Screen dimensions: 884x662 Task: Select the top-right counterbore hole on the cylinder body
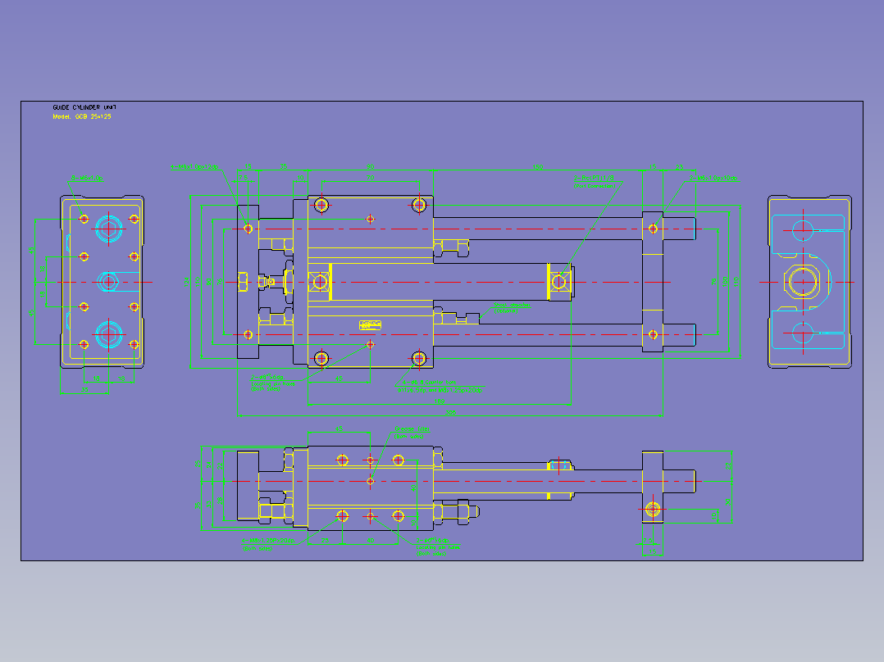point(419,205)
